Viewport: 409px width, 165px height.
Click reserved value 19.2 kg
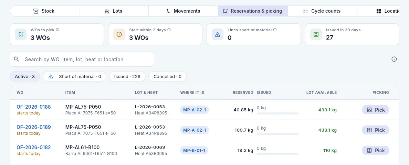click(x=245, y=151)
